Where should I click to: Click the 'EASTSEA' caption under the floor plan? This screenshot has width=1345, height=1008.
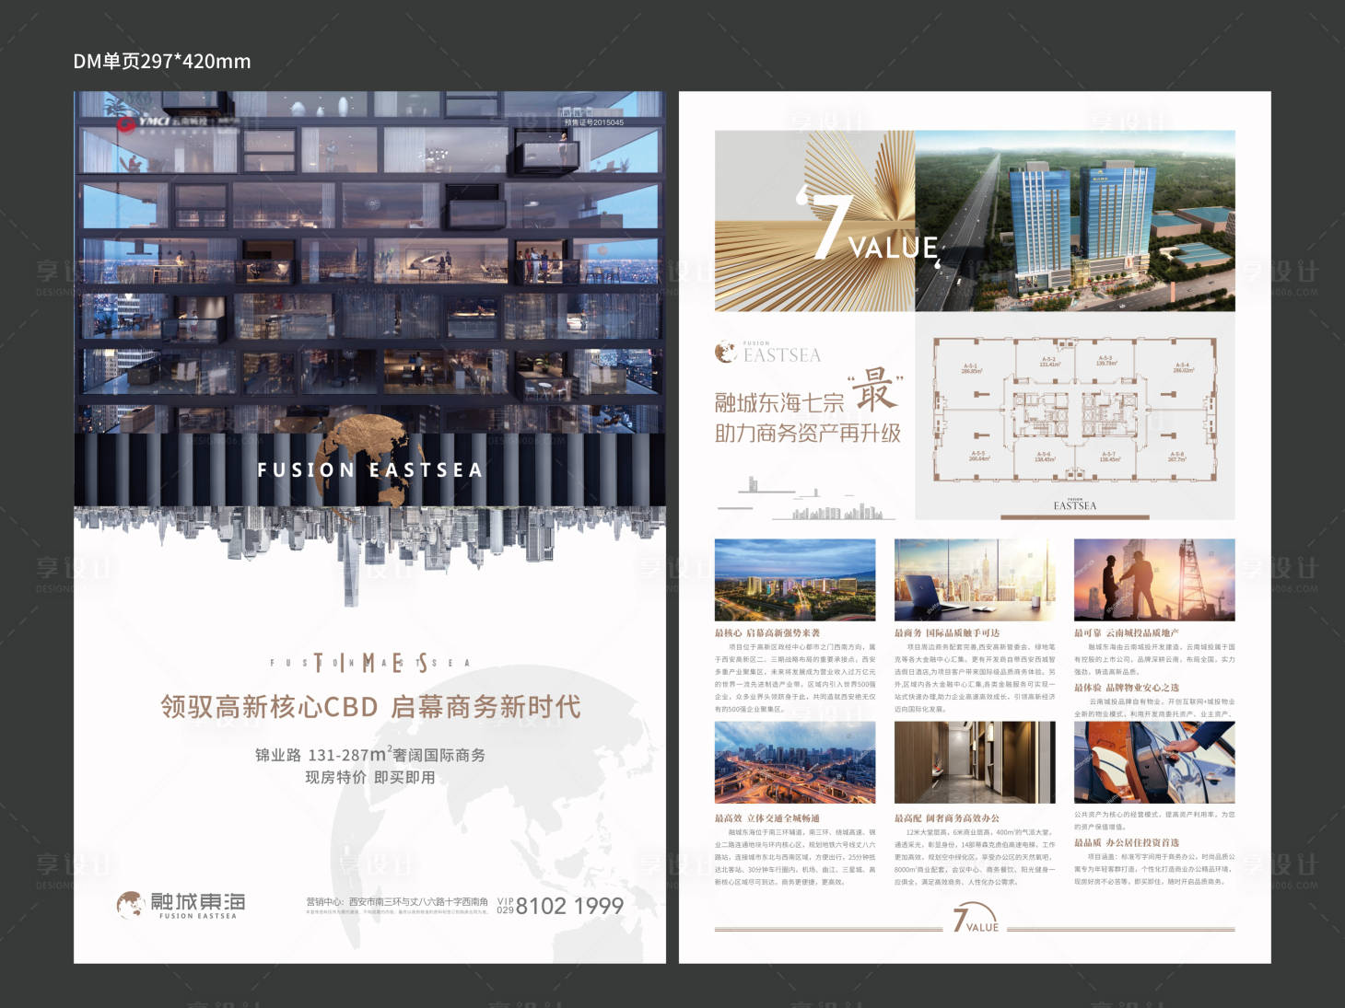pos(1075,505)
